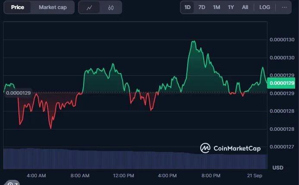The width and height of the screenshot is (299, 185).
Task: Select the line chart view icon
Action: [x=89, y=7]
